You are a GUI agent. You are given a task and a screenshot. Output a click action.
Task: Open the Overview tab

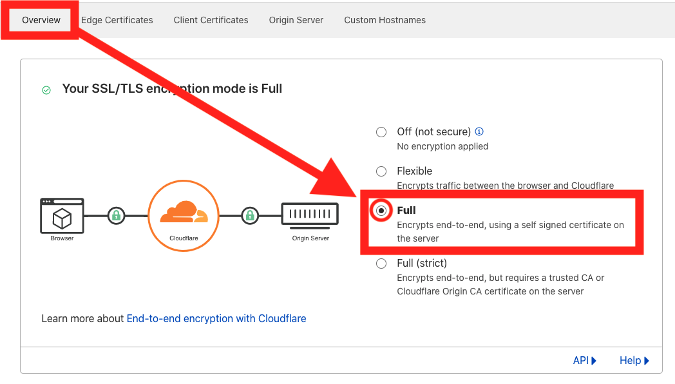41,20
